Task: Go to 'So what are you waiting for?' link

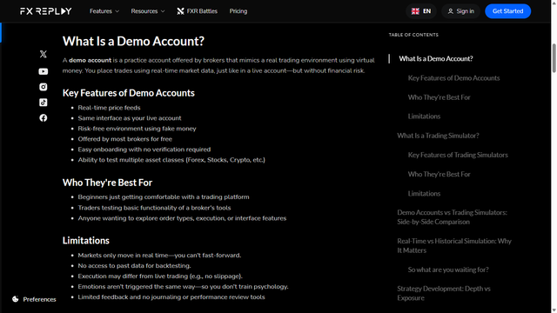Action: click(448, 270)
